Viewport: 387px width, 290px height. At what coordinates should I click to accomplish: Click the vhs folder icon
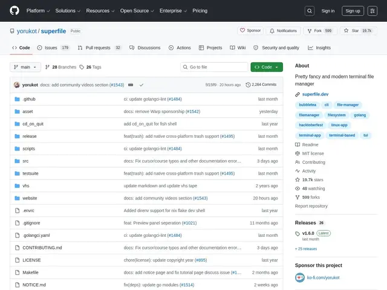pyautogui.click(x=17, y=185)
